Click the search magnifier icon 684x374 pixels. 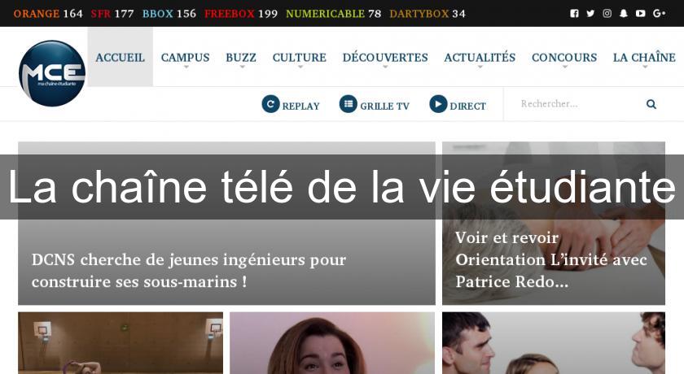[651, 104]
